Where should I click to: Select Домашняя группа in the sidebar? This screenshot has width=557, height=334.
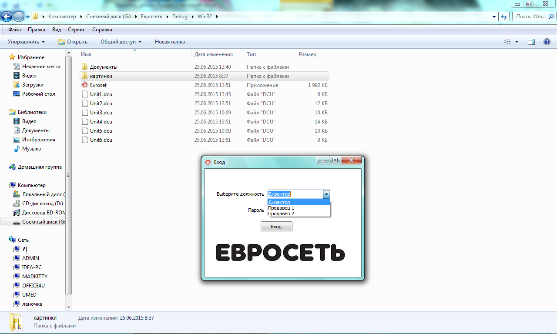[40, 167]
